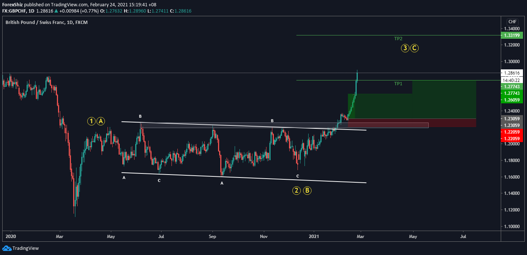
Task: Select the green TP2 text label
Action: pyautogui.click(x=398, y=38)
